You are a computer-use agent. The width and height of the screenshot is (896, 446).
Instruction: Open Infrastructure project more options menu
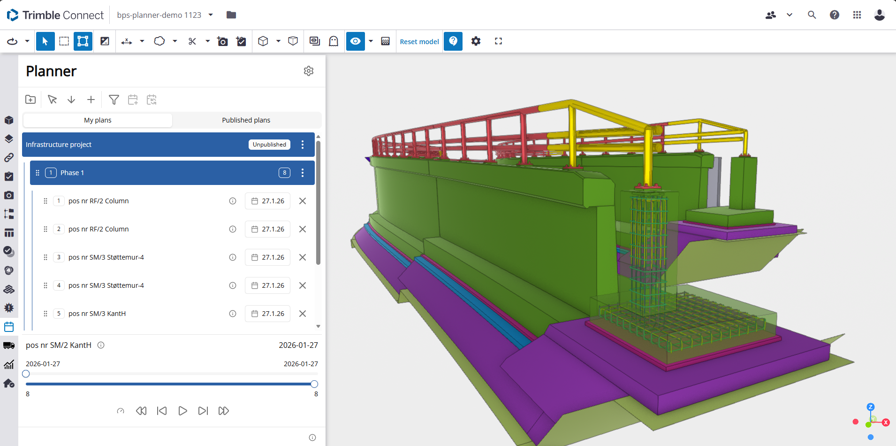pyautogui.click(x=303, y=145)
